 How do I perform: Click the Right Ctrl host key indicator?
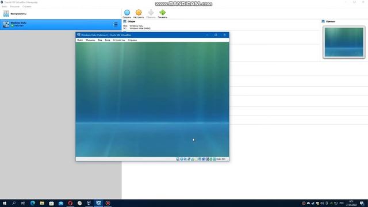pyautogui.click(x=221, y=159)
